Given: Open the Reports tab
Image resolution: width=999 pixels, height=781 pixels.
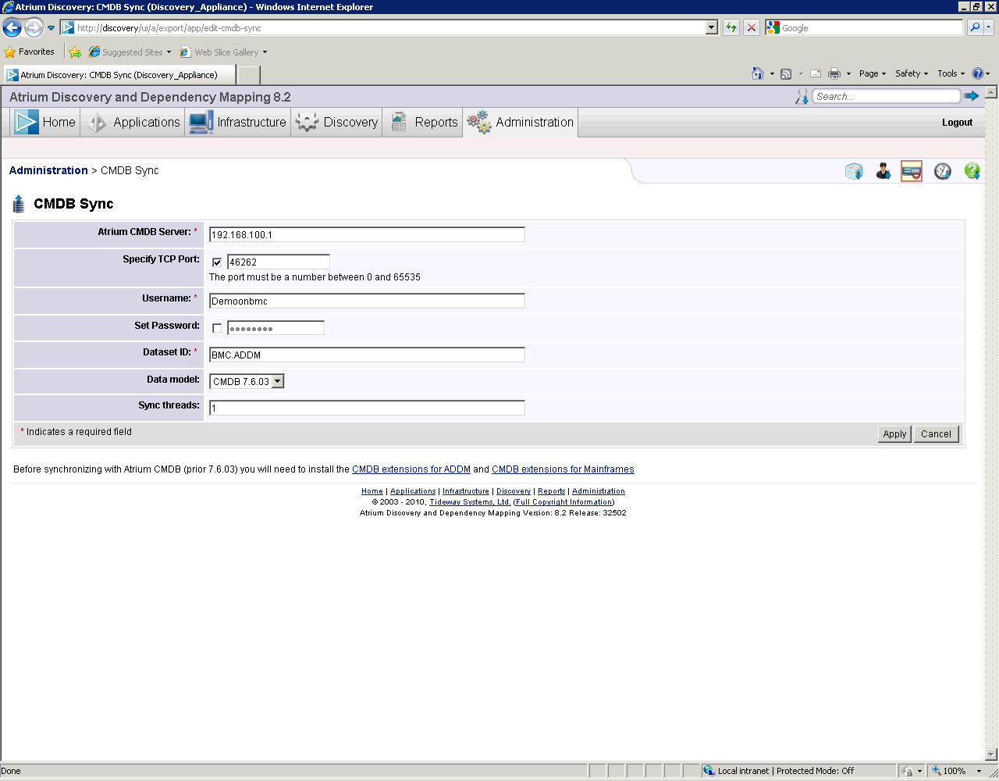Looking at the screenshot, I should click(x=423, y=122).
